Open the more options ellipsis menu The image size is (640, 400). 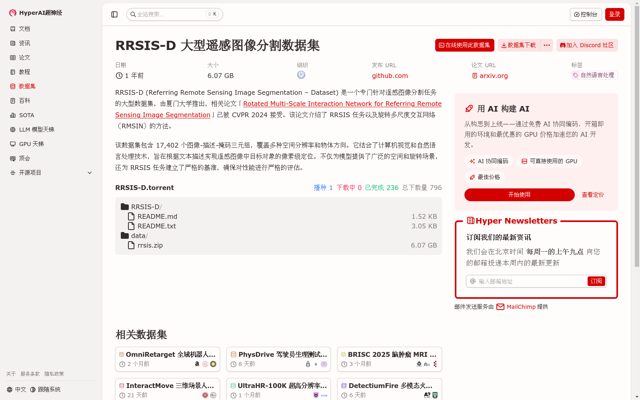tap(546, 45)
